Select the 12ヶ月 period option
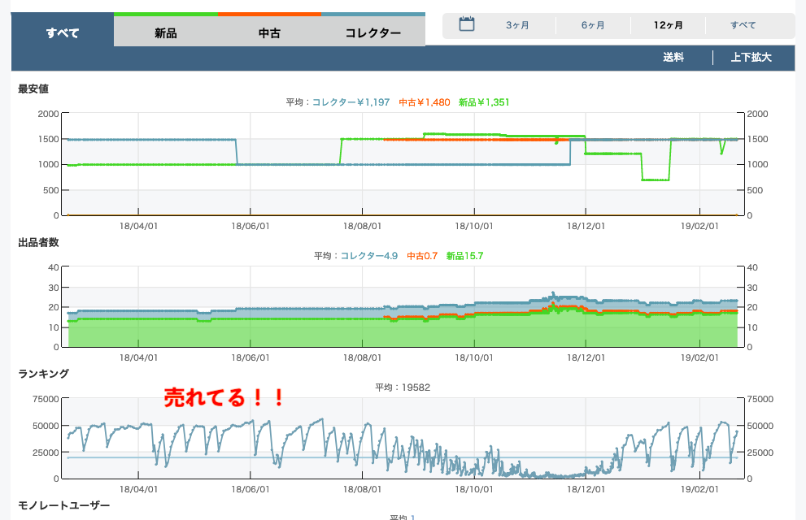Image resolution: width=806 pixels, height=520 pixels. [x=669, y=25]
